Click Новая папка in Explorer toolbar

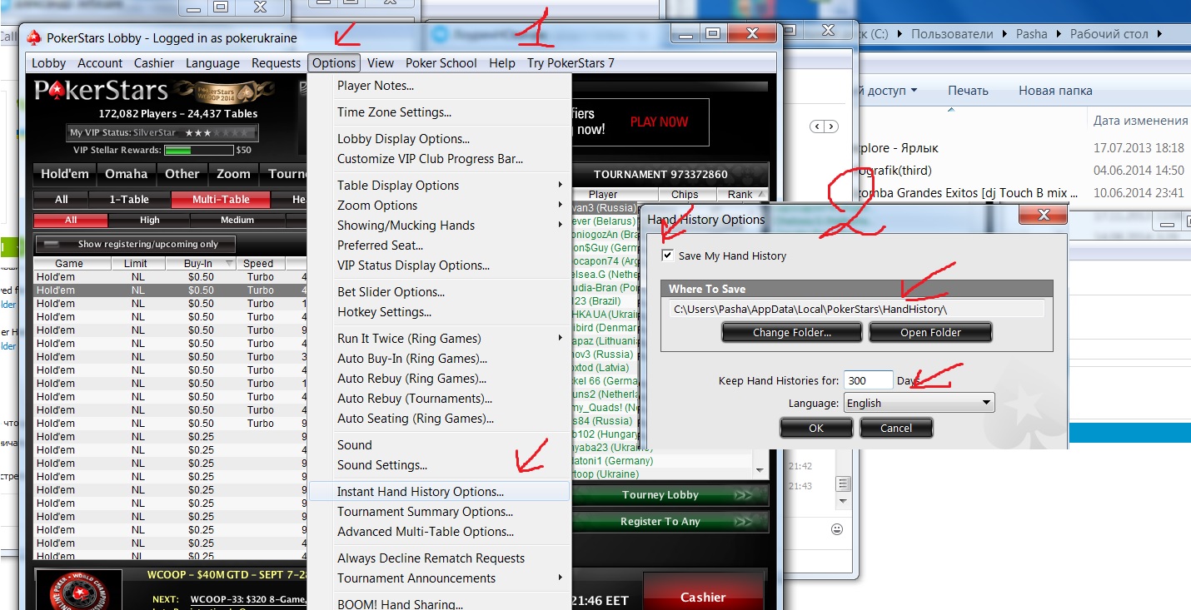click(1055, 91)
